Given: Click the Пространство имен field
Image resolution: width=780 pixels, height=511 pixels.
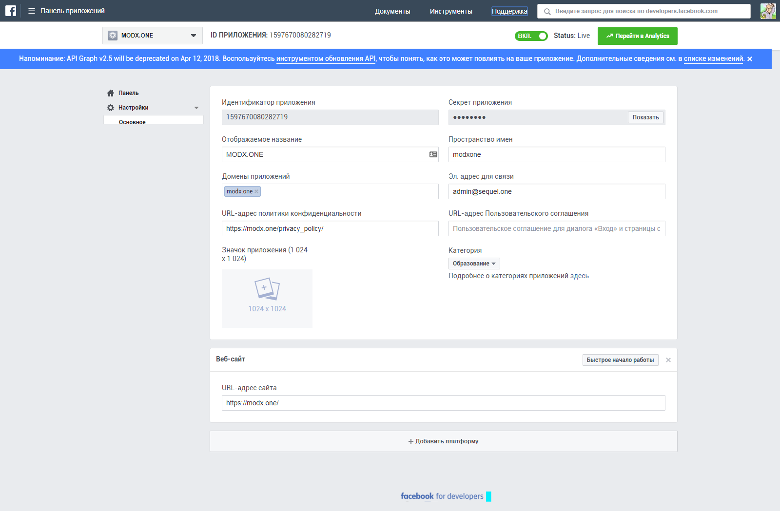Looking at the screenshot, I should click(557, 154).
